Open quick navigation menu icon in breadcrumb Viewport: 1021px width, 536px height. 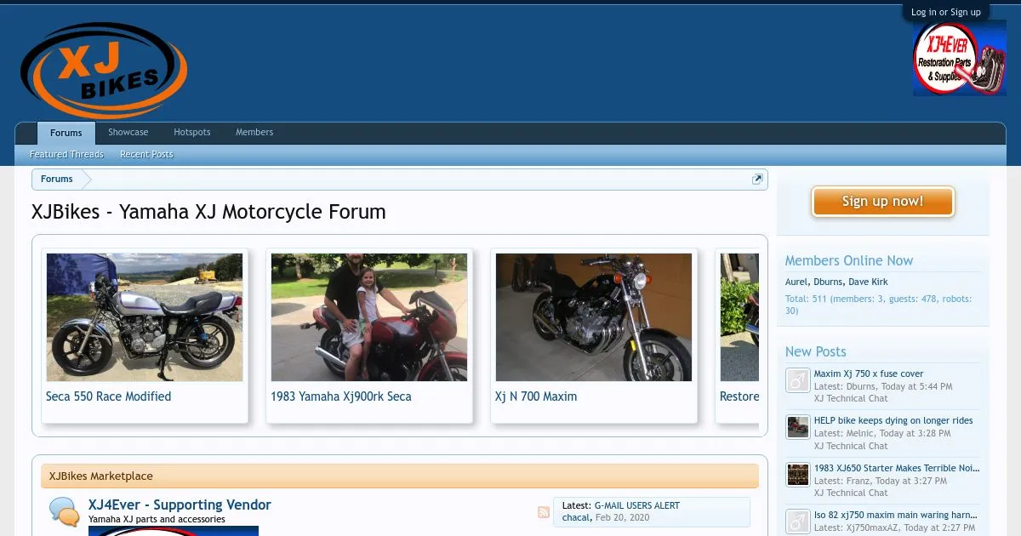(757, 180)
